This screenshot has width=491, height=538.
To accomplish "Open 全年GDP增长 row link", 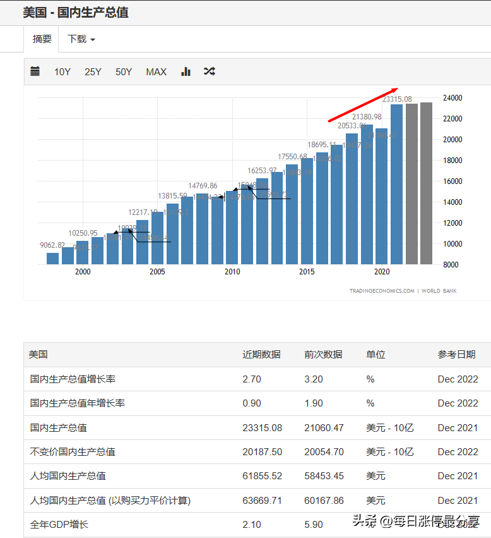I will [x=59, y=525].
